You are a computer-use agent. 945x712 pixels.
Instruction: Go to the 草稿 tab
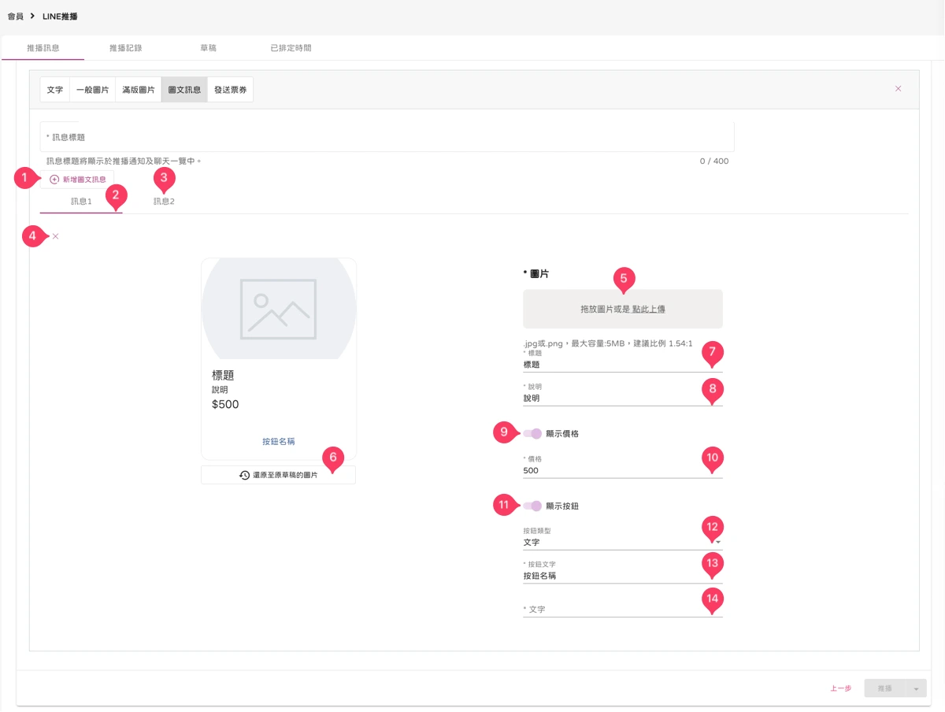pos(208,48)
